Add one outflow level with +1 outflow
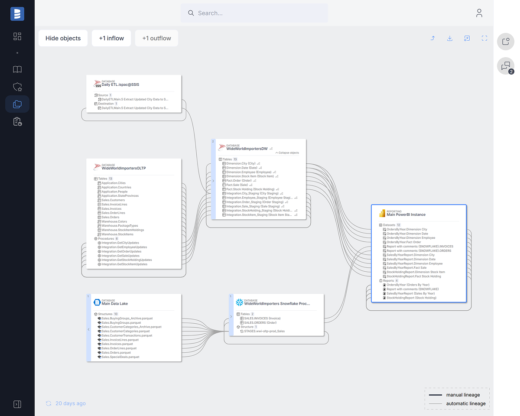 (x=156, y=38)
